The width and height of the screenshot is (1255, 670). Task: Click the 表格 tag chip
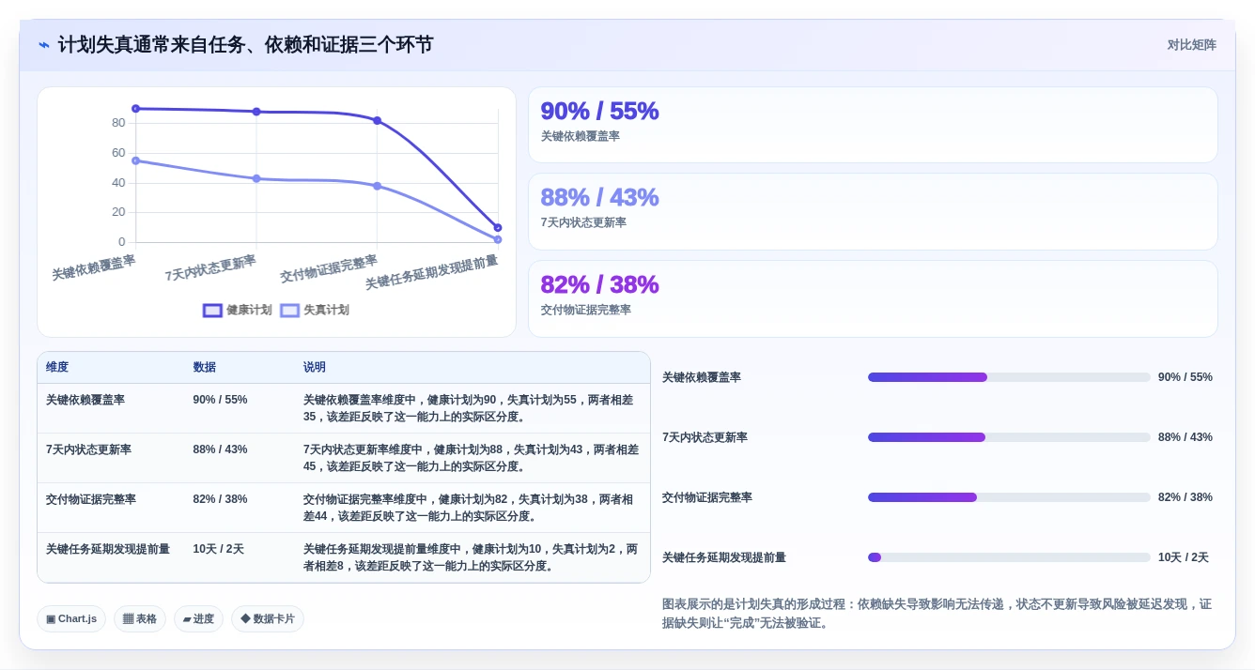click(x=140, y=618)
